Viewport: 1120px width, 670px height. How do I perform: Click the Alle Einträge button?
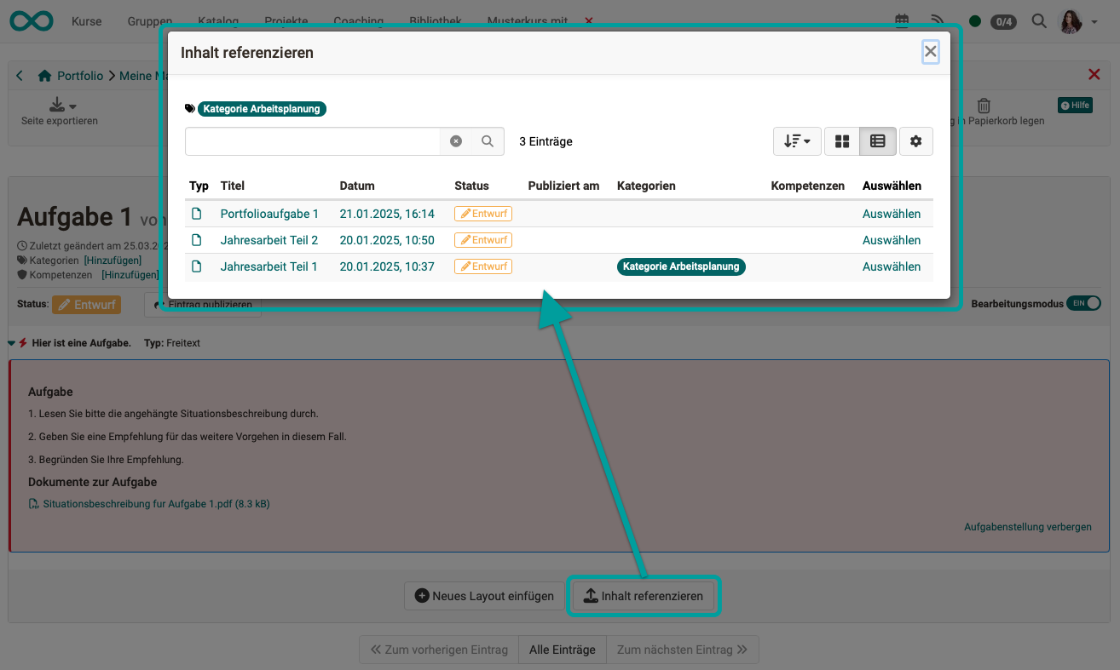[x=562, y=649]
